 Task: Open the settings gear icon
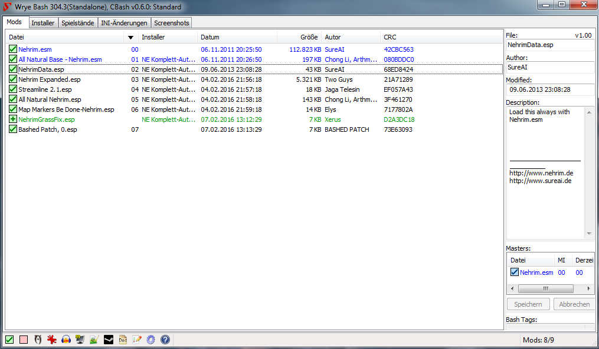(151, 340)
